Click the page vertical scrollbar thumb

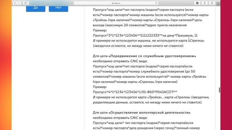pyautogui.click(x=219, y=90)
